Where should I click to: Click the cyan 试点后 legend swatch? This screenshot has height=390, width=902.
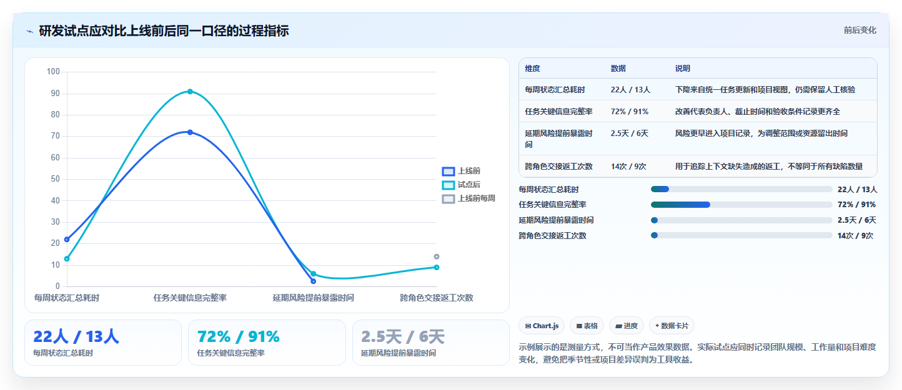[449, 185]
